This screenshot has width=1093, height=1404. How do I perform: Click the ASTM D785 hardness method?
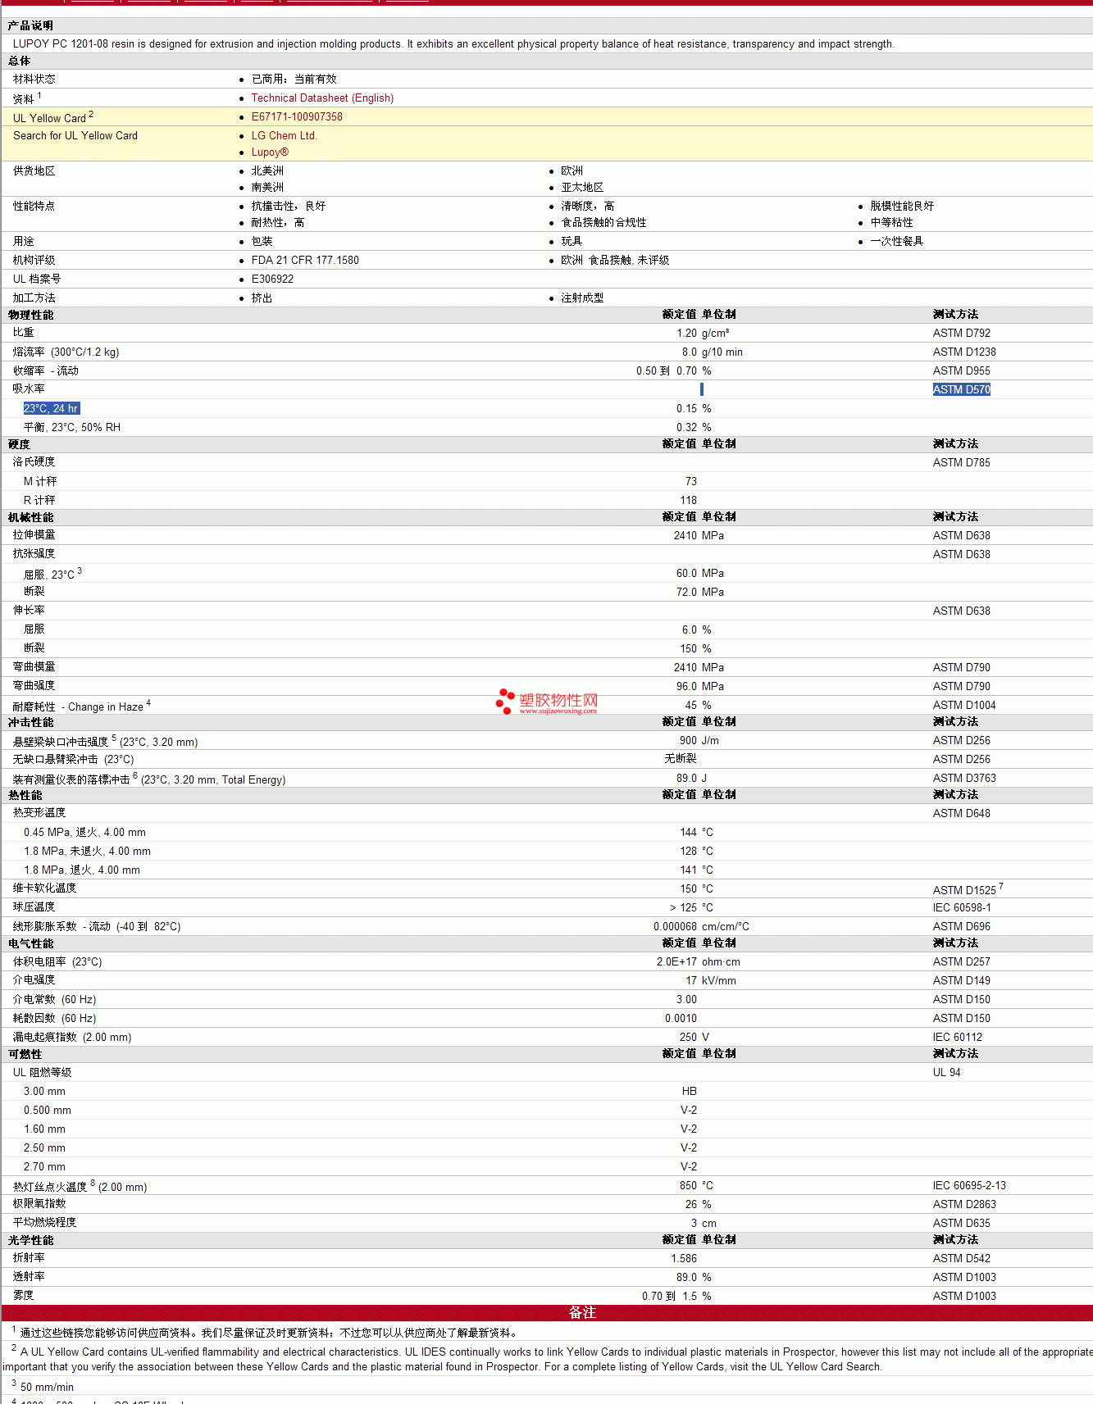coord(961,462)
